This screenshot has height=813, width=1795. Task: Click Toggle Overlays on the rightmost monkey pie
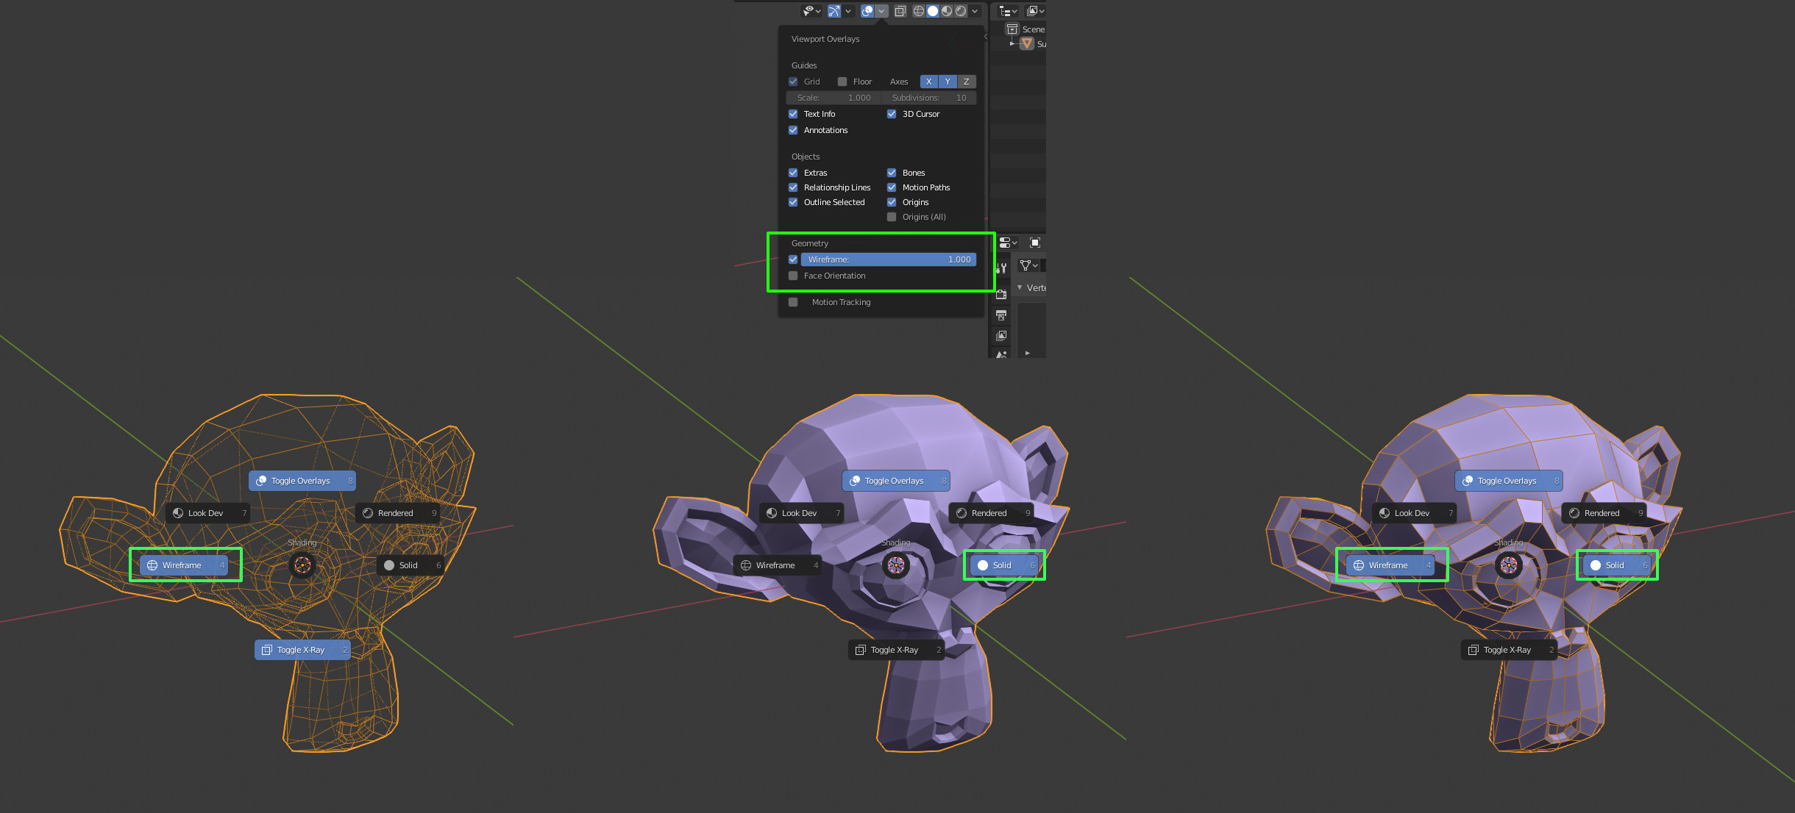tap(1508, 481)
